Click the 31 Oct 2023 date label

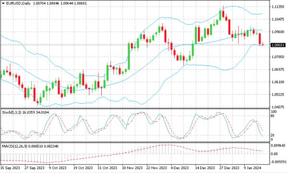[x=107, y=168]
